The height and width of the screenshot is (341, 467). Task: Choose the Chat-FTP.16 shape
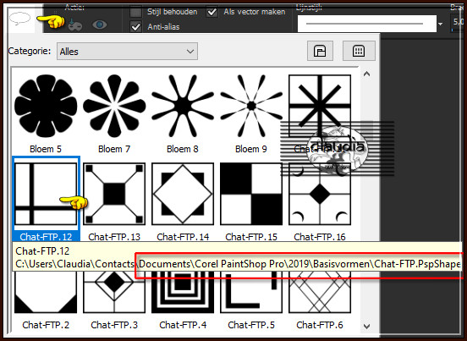[x=320, y=194]
